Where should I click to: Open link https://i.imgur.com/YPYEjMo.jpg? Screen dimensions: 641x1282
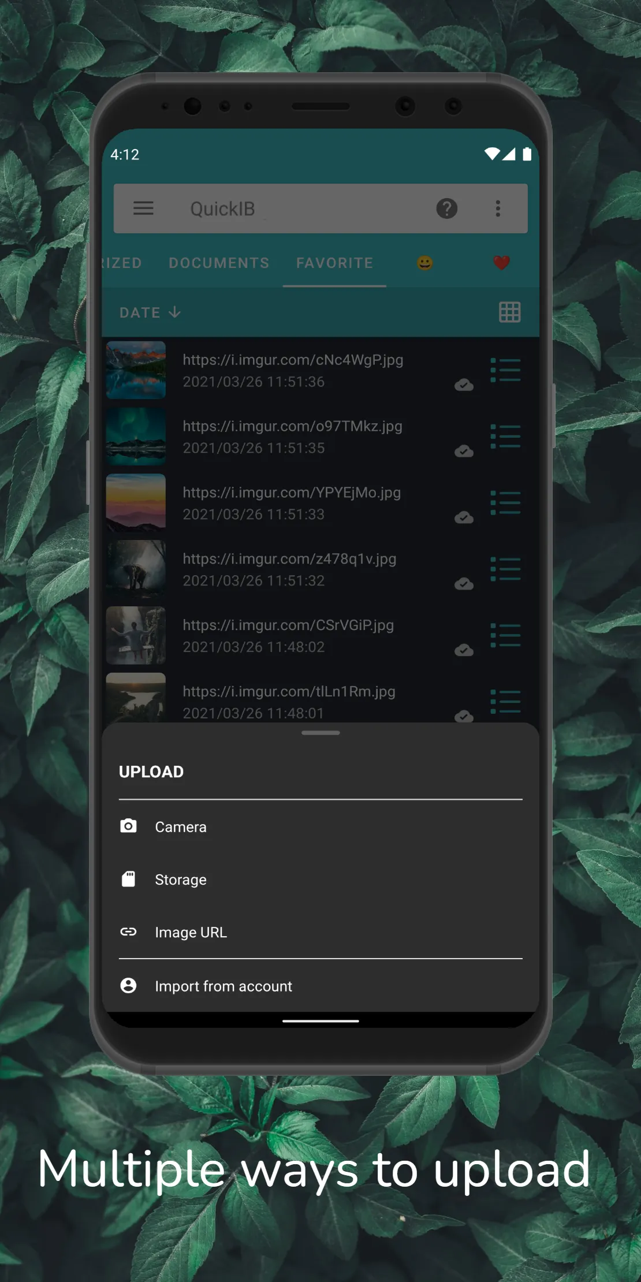(292, 493)
